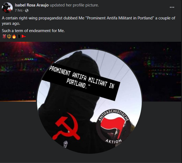Click the red hammer and sickle symbol
Screen dimensions: 182x163
pos(66,126)
